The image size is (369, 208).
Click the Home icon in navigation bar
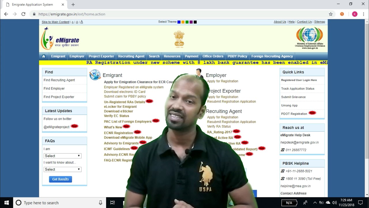click(x=44, y=56)
